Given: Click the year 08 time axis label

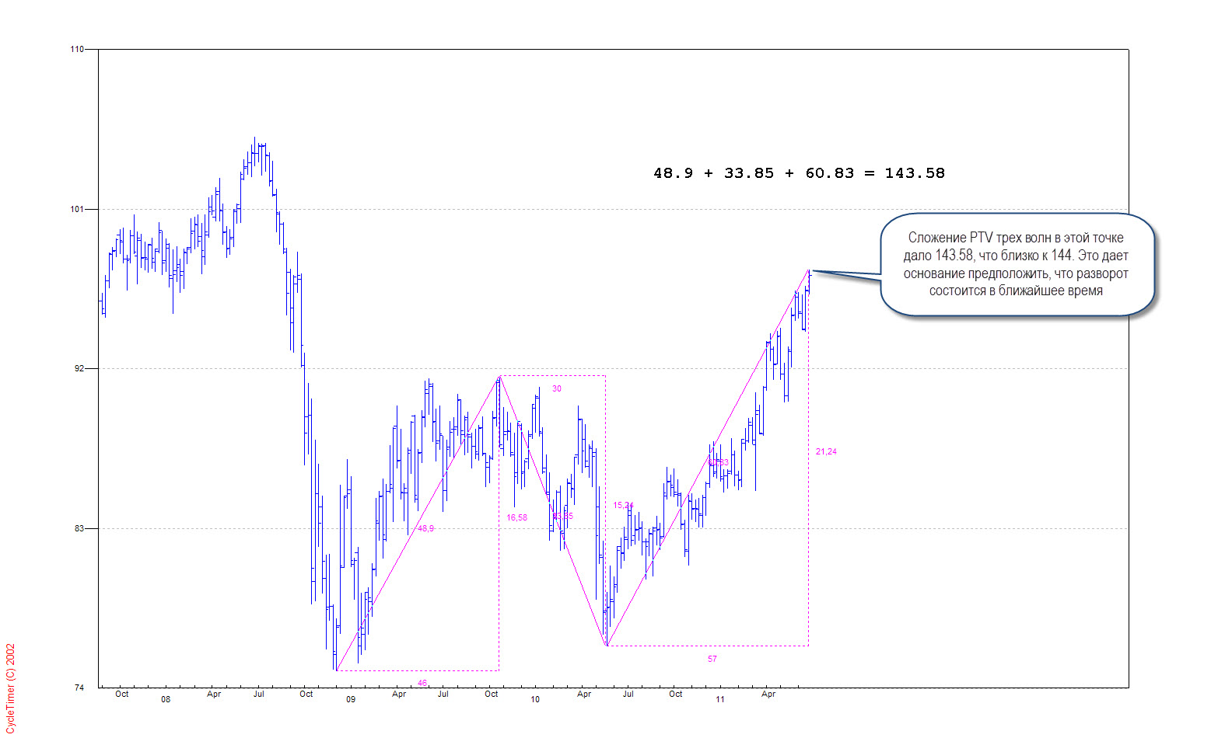Looking at the screenshot, I should point(166,699).
